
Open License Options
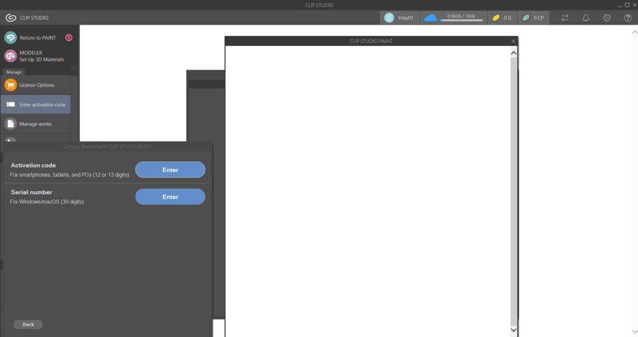tap(36, 85)
